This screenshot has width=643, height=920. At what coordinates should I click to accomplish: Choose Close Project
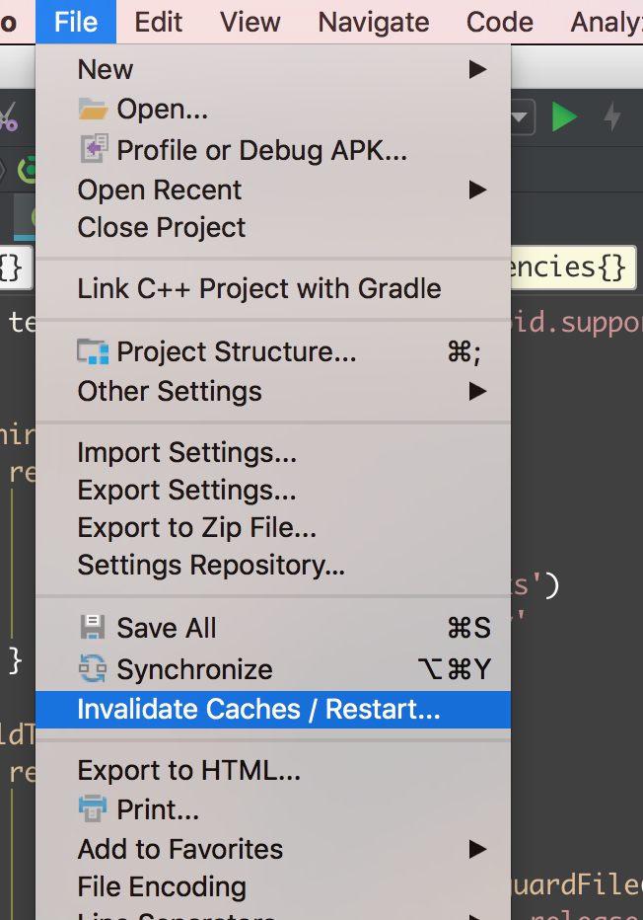click(161, 227)
